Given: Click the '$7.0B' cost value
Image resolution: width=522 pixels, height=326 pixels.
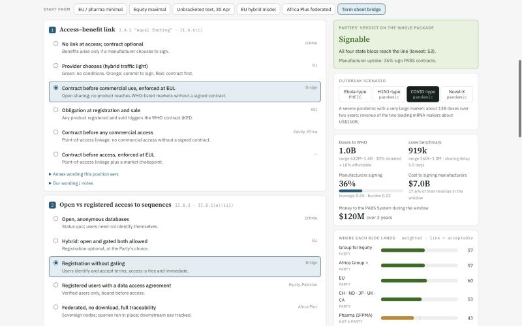Looking at the screenshot, I should pyautogui.click(x=419, y=184).
